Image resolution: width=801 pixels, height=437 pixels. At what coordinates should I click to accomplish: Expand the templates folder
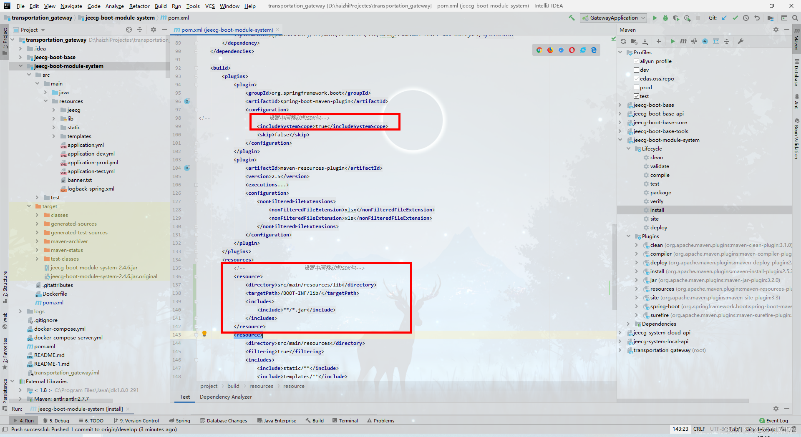click(54, 136)
